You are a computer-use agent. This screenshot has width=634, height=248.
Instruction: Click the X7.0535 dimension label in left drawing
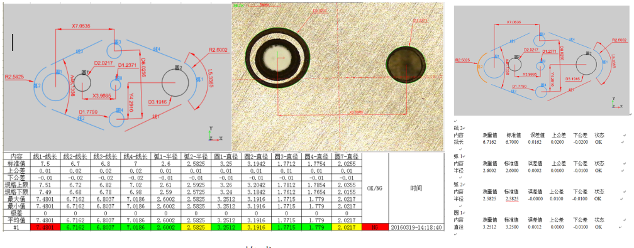pyautogui.click(x=81, y=26)
